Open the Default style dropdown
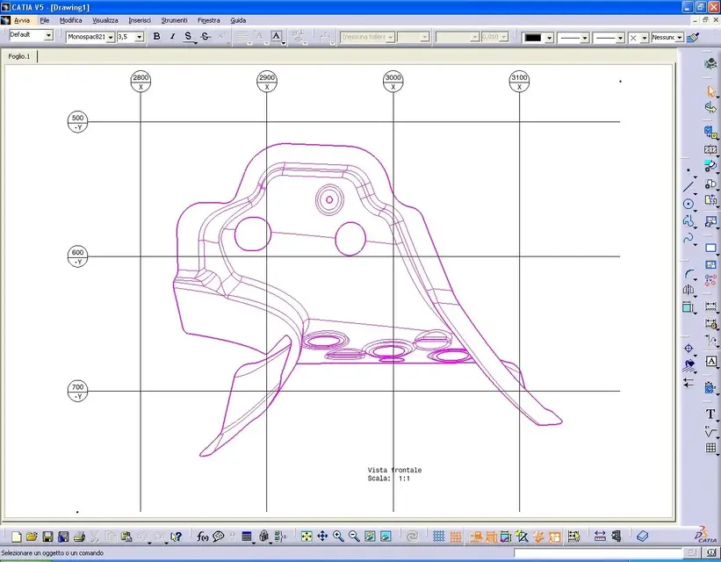 click(48, 36)
